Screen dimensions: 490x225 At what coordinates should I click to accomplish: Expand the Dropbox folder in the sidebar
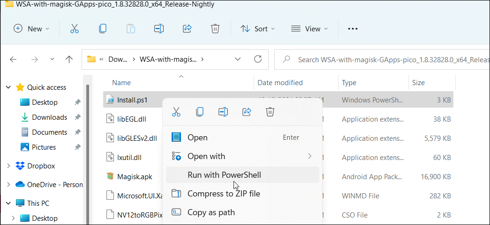click(x=8, y=166)
